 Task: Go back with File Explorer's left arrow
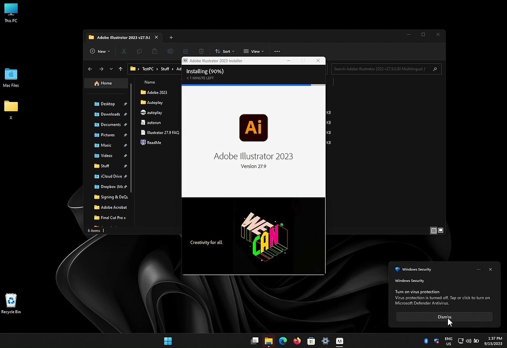point(90,69)
